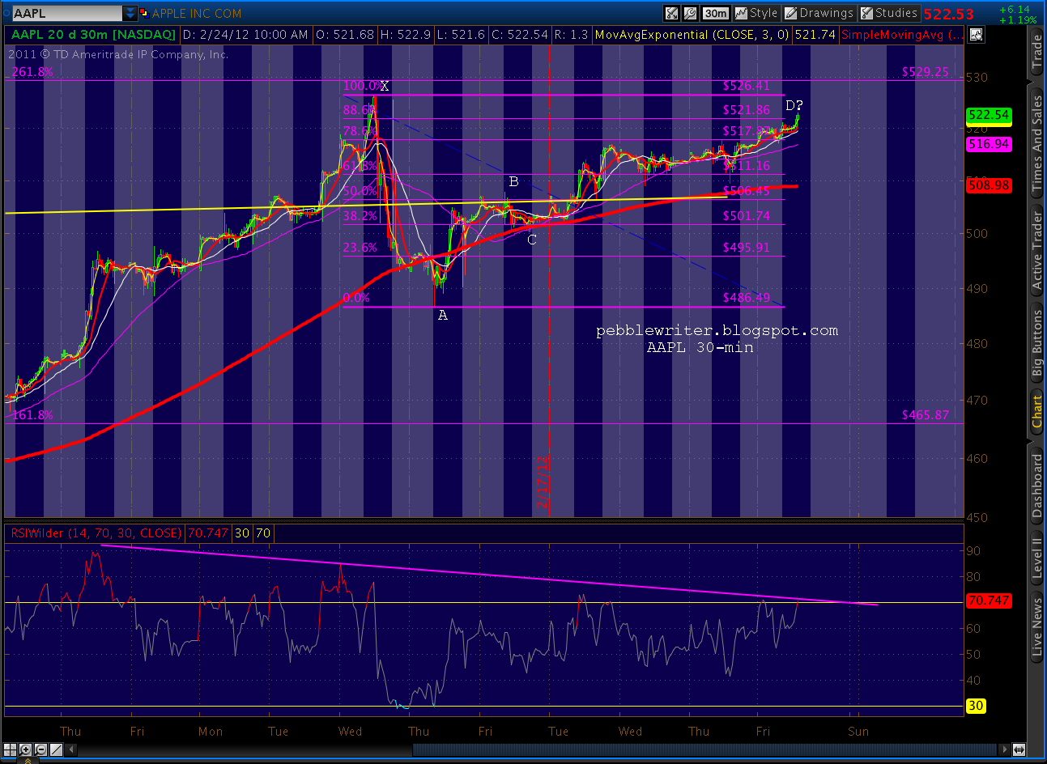The image size is (1047, 764).
Task: Click the red 2/17/12 vertical date marker
Action: point(543,482)
